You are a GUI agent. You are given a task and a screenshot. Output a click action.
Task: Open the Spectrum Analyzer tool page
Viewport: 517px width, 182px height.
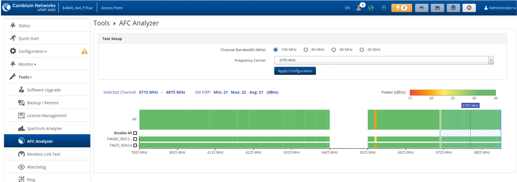point(44,129)
